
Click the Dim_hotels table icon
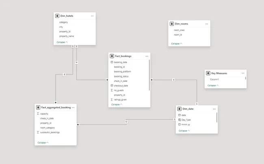point(56,15)
